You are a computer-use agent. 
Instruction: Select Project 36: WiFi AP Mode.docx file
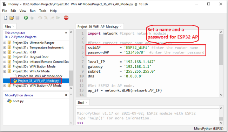pos(40,76)
